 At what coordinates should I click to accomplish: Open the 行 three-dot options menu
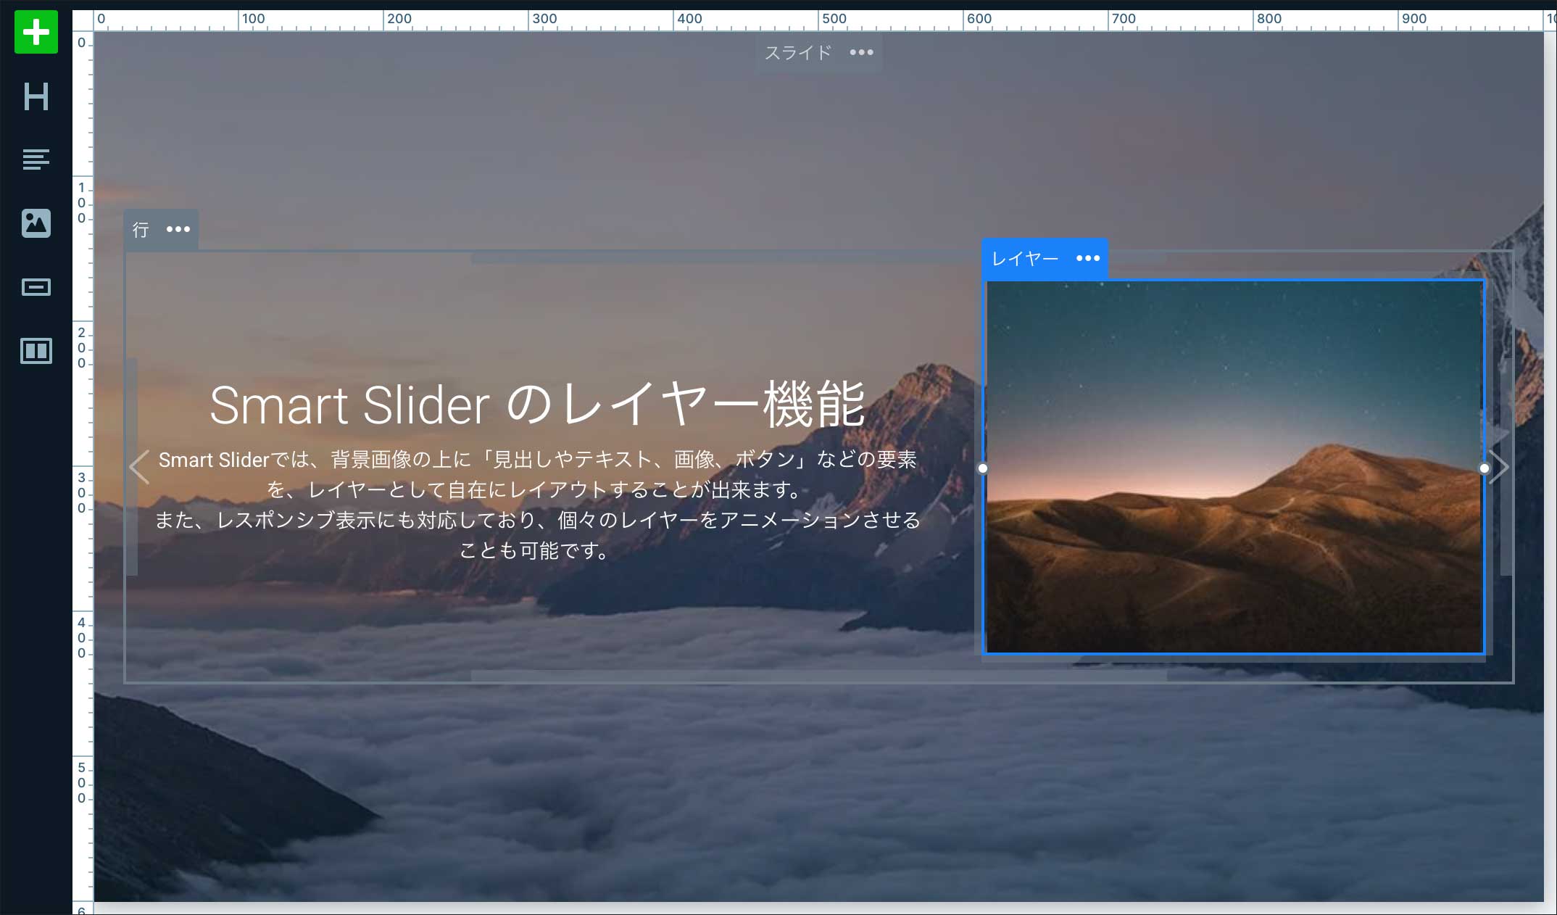tap(178, 229)
